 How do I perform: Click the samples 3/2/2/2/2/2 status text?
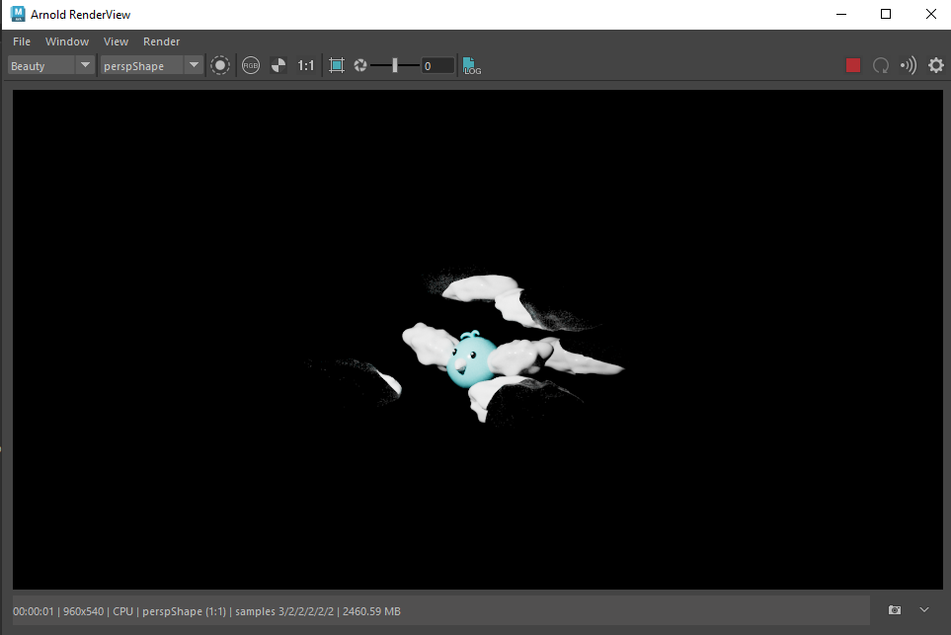coord(284,611)
